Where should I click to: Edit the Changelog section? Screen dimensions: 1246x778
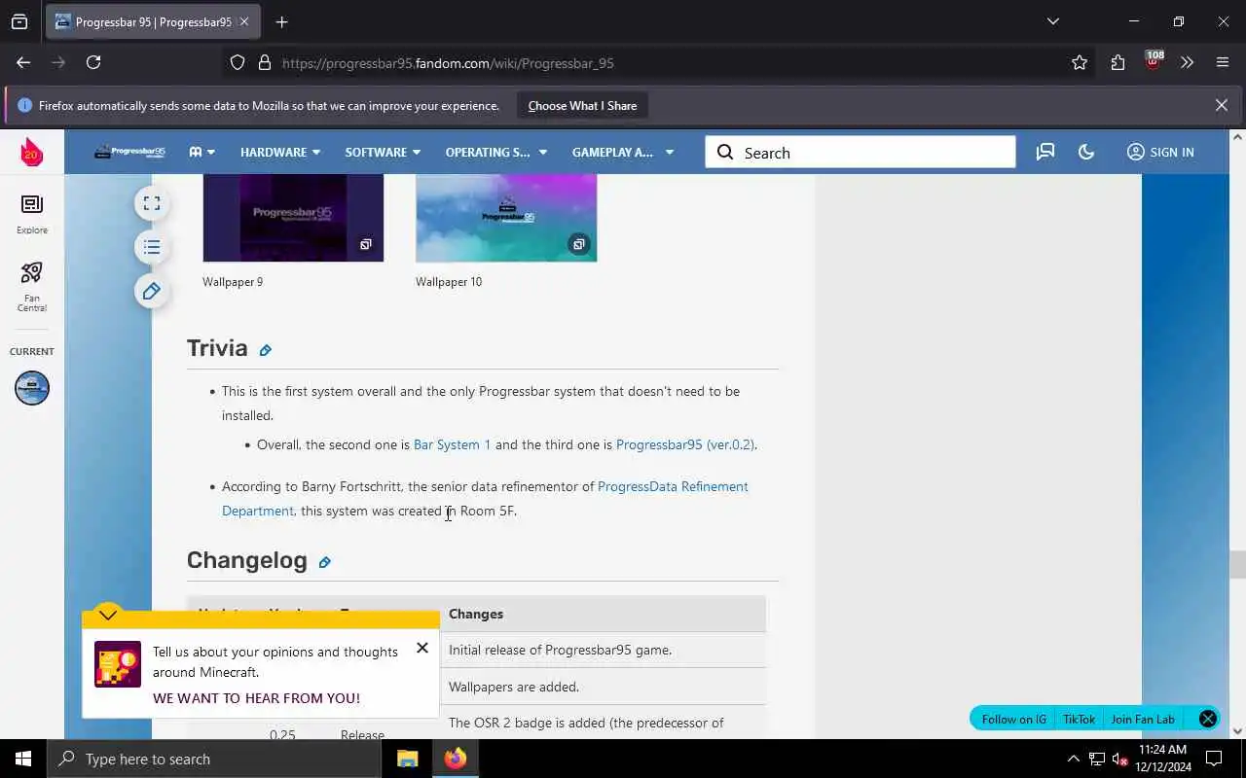pos(324,562)
